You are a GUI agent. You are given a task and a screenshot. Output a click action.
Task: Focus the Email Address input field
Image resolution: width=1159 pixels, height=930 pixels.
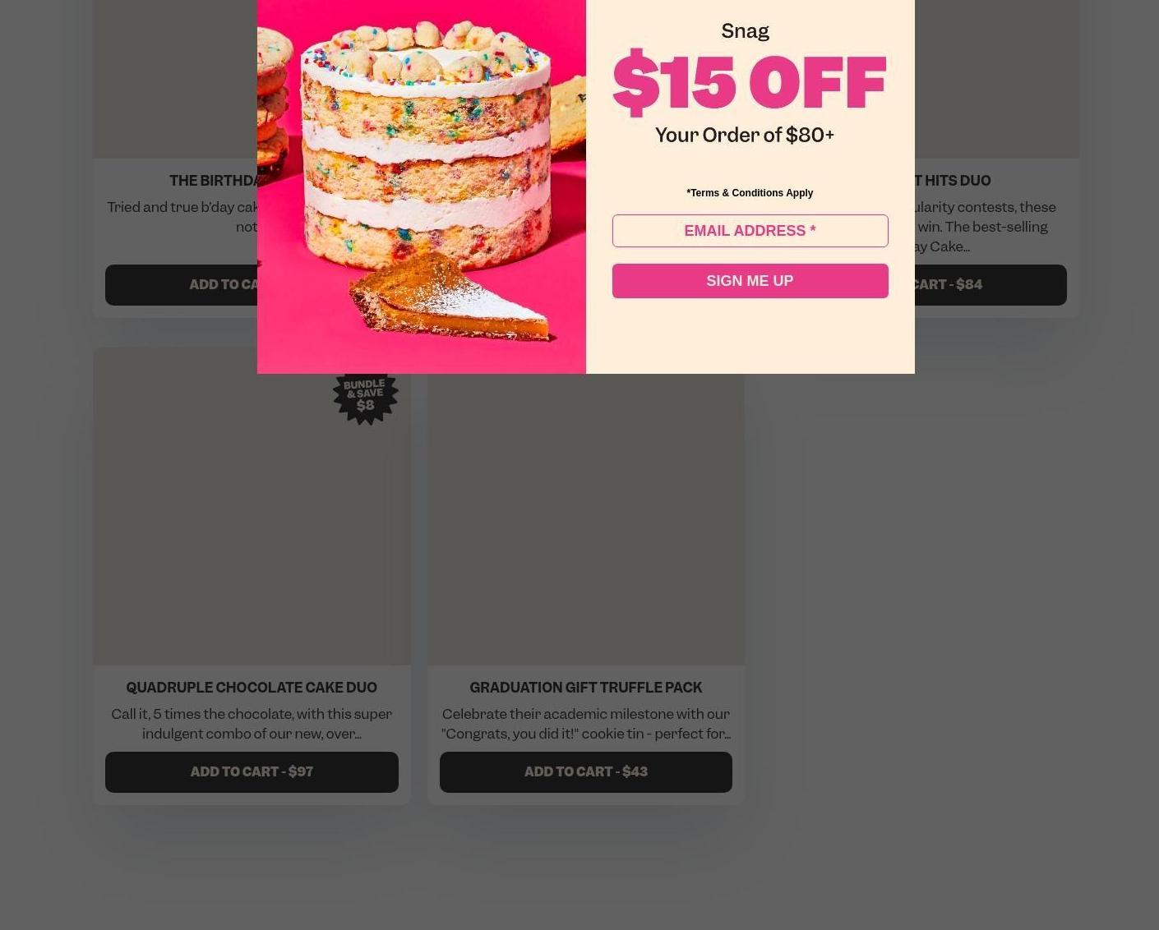point(750,231)
